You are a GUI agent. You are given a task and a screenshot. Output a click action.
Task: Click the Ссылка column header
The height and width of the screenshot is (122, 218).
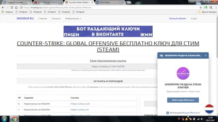(x=75, y=98)
